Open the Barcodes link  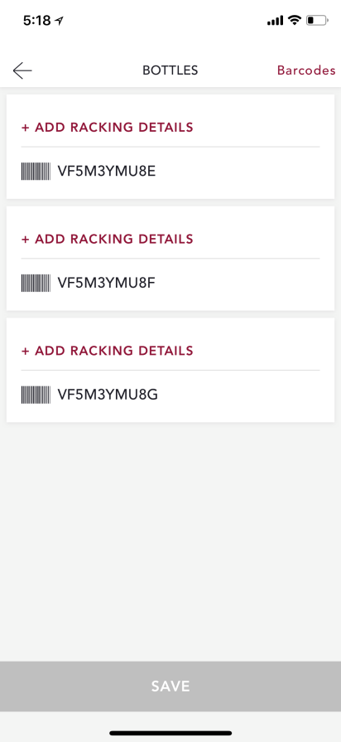(306, 70)
